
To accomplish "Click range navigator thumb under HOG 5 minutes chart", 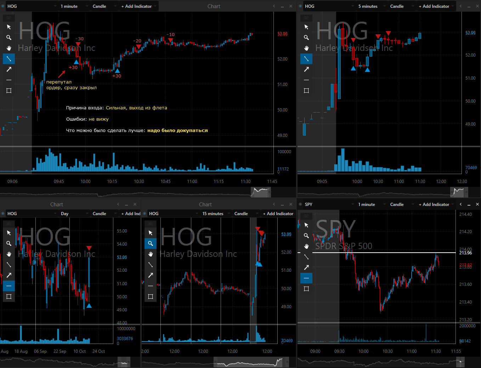I will point(459,192).
